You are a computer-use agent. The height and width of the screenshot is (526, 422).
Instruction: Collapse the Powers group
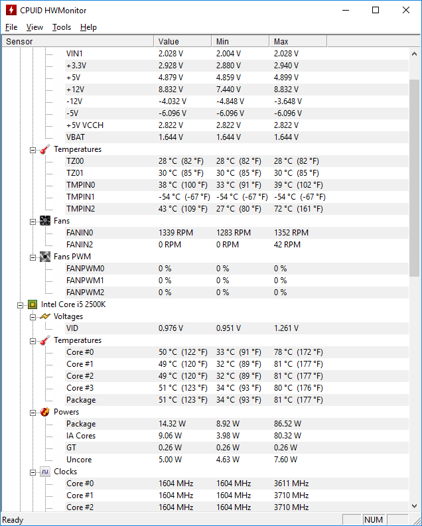coord(33,413)
